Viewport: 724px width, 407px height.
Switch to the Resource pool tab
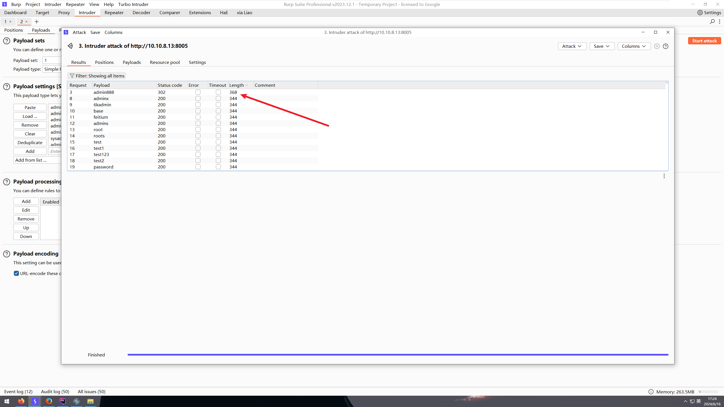(x=165, y=62)
